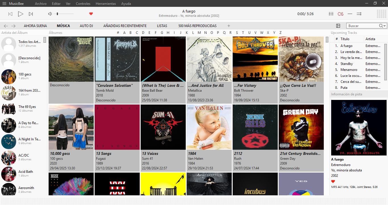388x205 pixels.
Task: Open the Archivo menu
Action: [41, 4]
